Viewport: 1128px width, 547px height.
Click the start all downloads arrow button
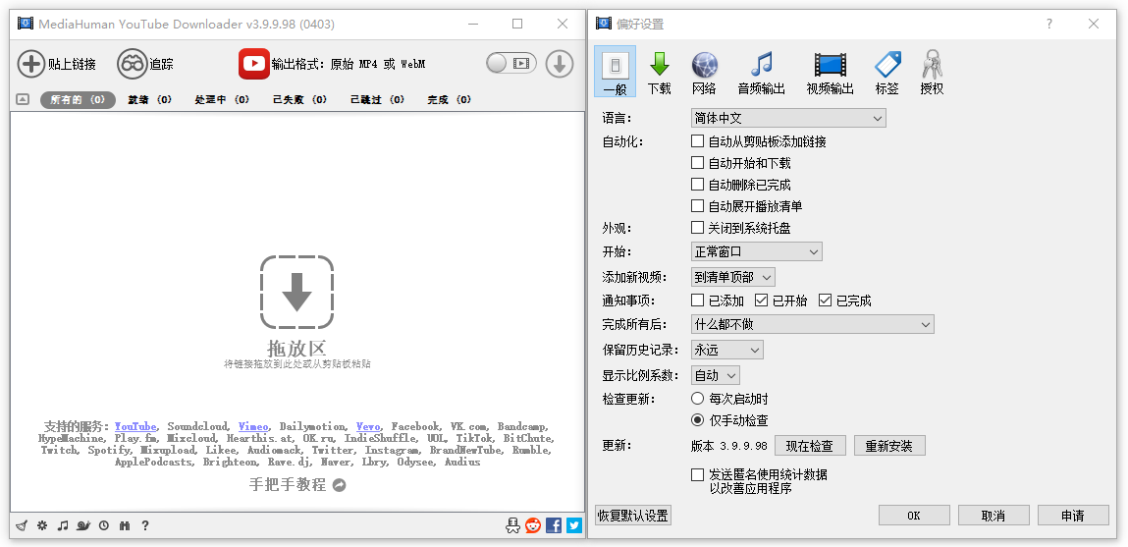559,64
